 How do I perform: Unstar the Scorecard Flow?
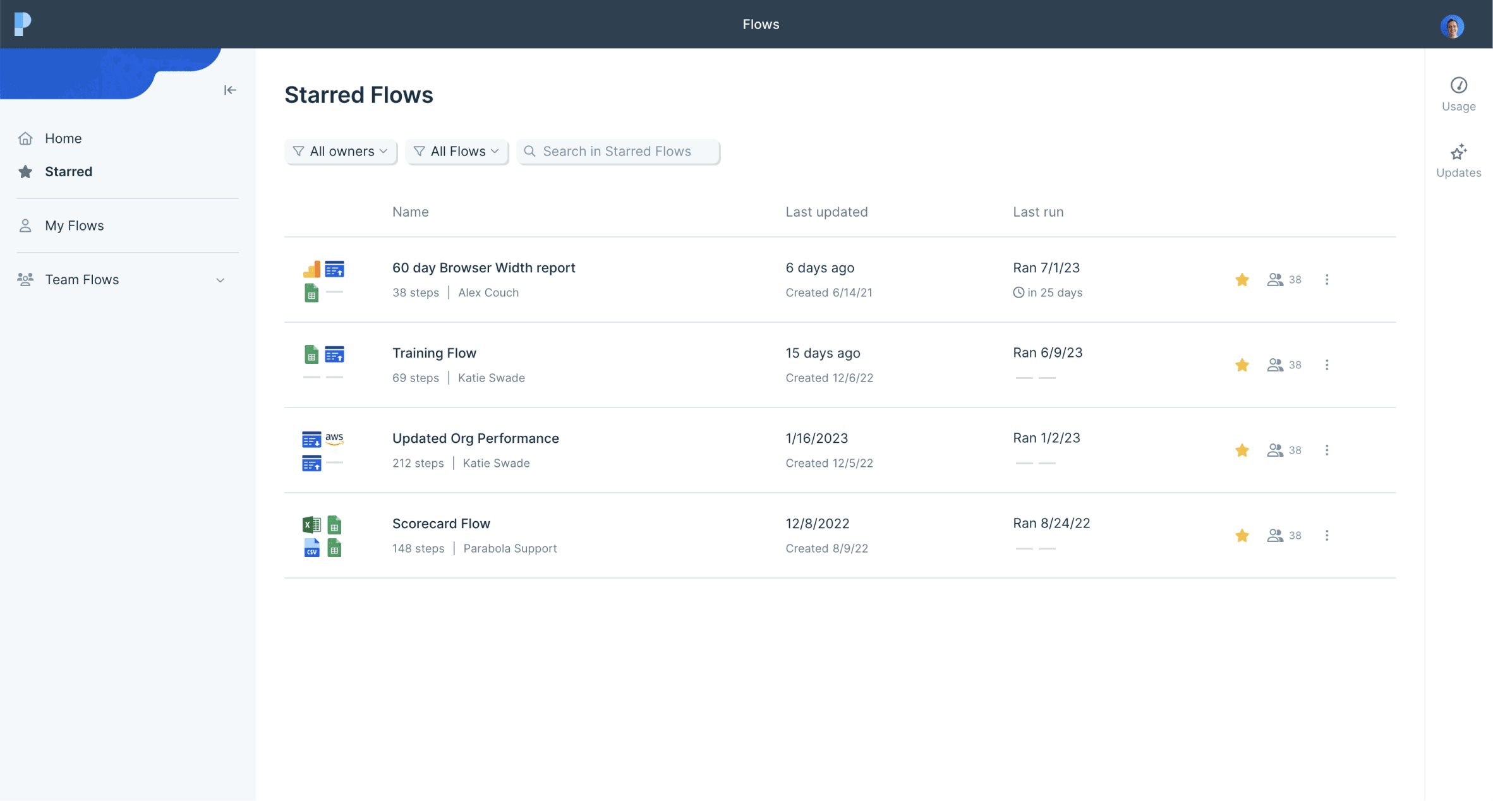pyautogui.click(x=1242, y=536)
